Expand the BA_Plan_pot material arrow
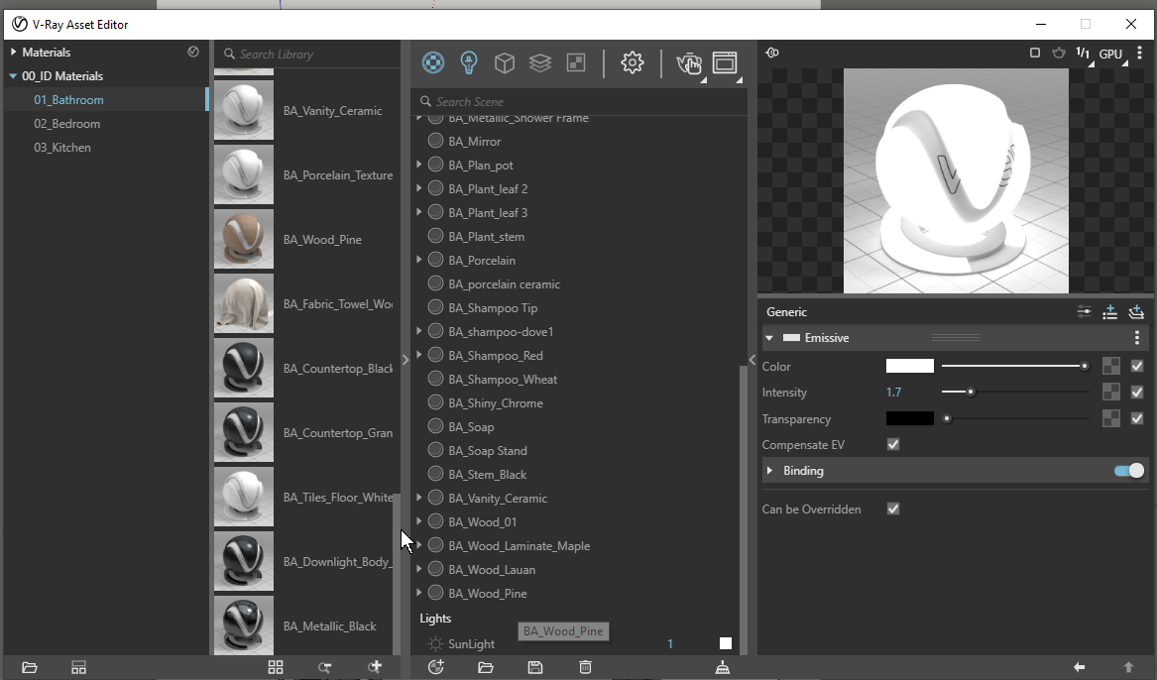 click(x=419, y=165)
